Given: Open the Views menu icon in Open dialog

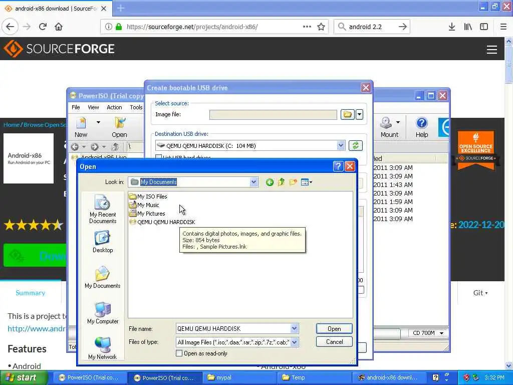Looking at the screenshot, I should [x=307, y=182].
